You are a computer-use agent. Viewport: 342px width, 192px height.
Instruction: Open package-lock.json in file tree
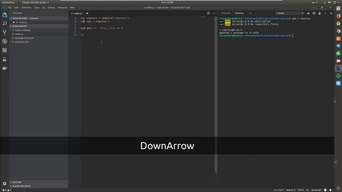pyautogui.click(x=38, y=38)
